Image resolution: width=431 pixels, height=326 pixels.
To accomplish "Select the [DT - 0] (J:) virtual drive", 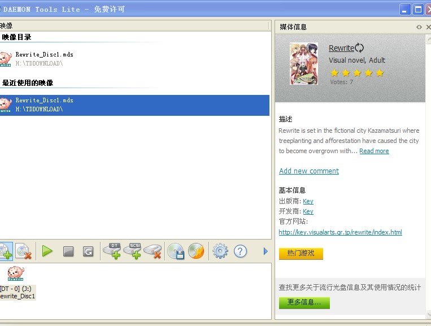I will (x=18, y=283).
